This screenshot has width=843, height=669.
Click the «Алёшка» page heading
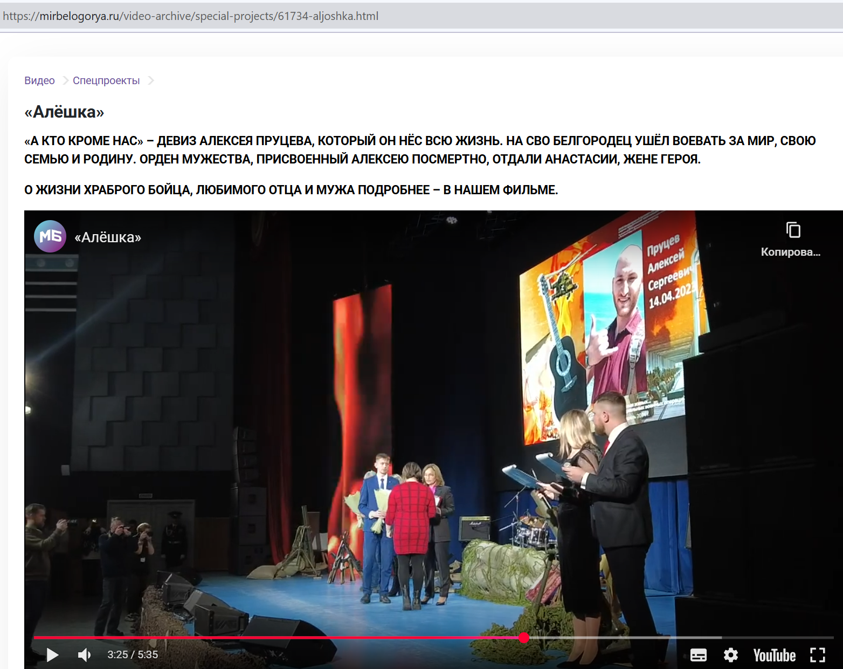click(x=64, y=112)
